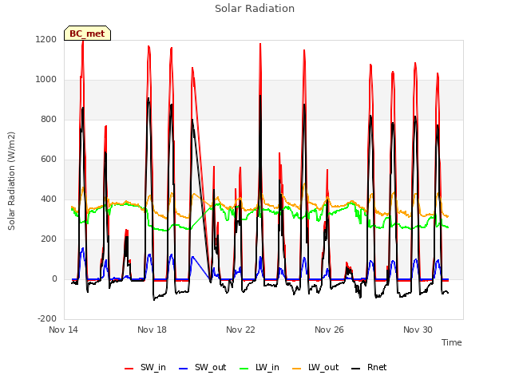Click the red SW_in legend swatch
The width and height of the screenshot is (511, 383).
129,369
